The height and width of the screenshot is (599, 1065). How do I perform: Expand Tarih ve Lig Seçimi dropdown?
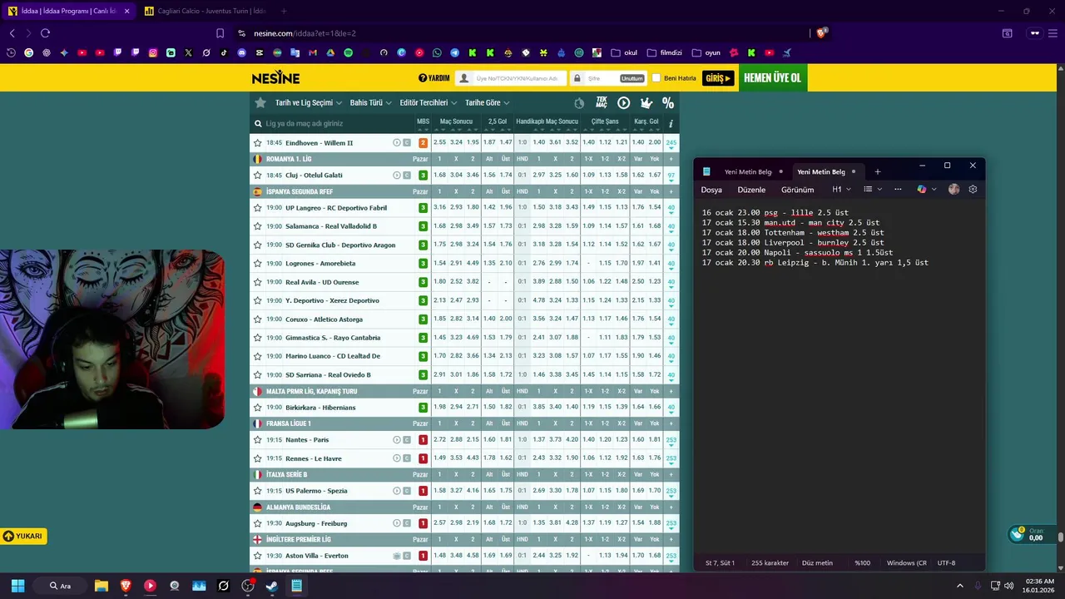click(309, 103)
